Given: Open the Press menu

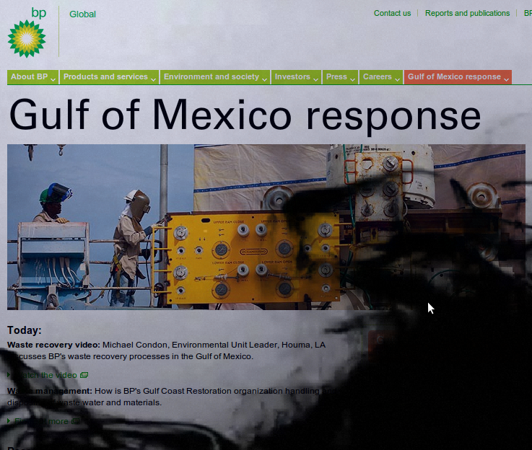Looking at the screenshot, I should (x=340, y=77).
